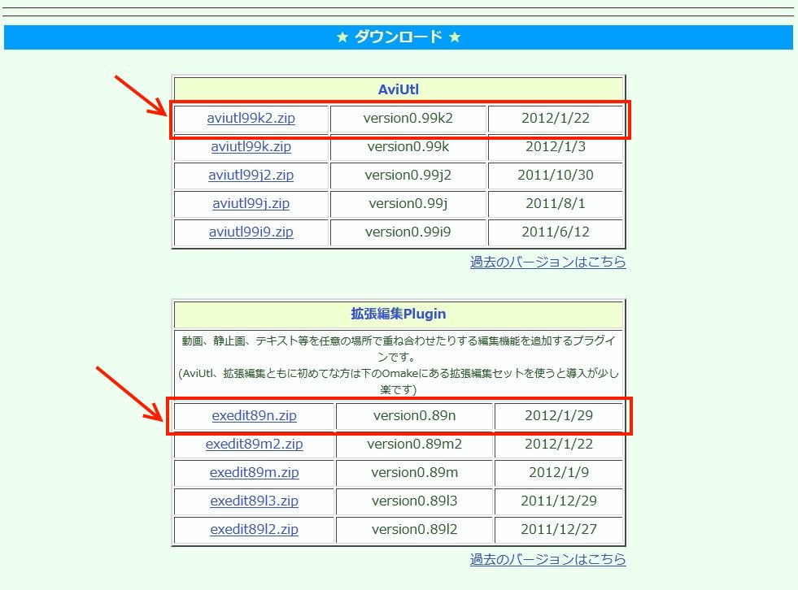Download exedit89l3.zip
Image resolution: width=798 pixels, height=590 pixels.
pos(254,501)
